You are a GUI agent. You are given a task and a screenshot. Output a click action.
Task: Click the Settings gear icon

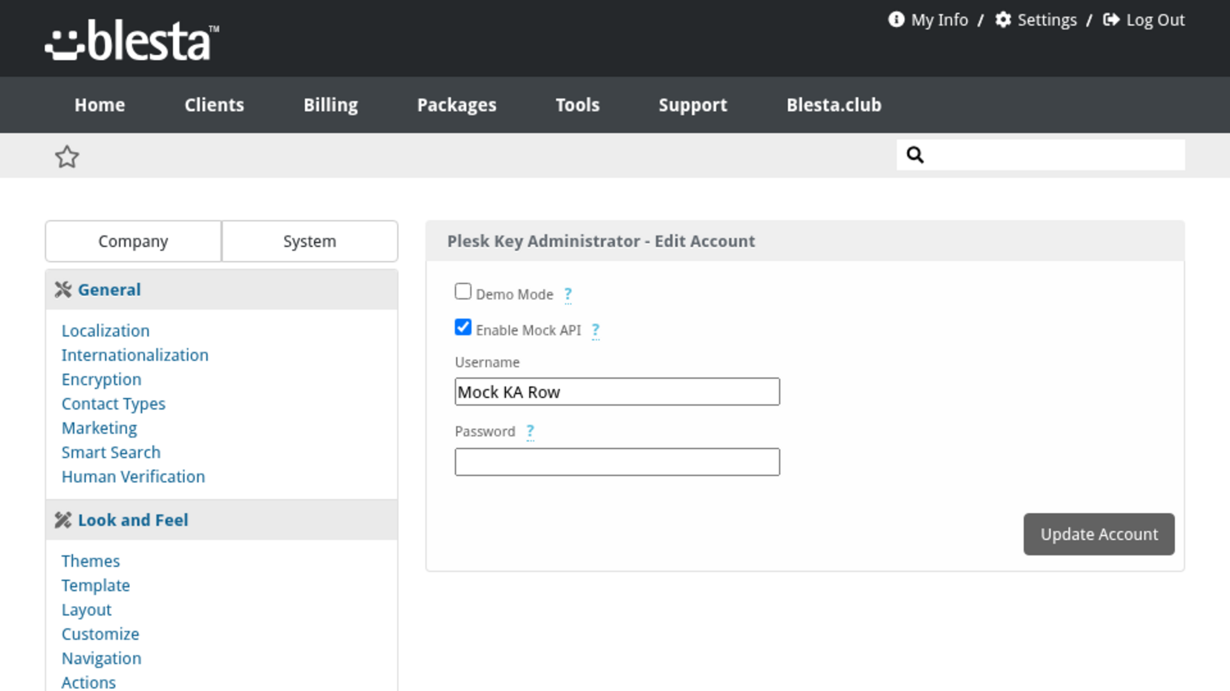coord(1003,20)
